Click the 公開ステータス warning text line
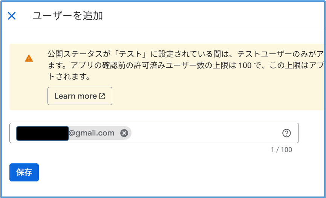The image size is (326, 198). [x=181, y=53]
